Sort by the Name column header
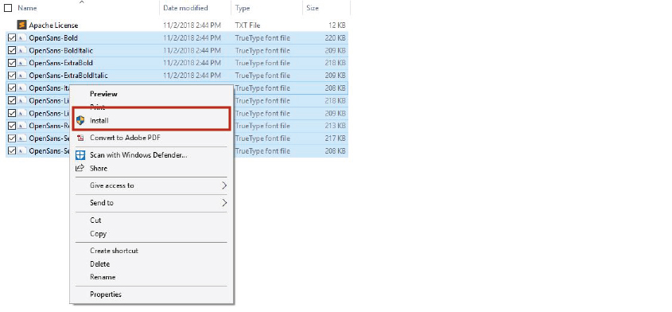672x312 pixels. pyautogui.click(x=27, y=8)
